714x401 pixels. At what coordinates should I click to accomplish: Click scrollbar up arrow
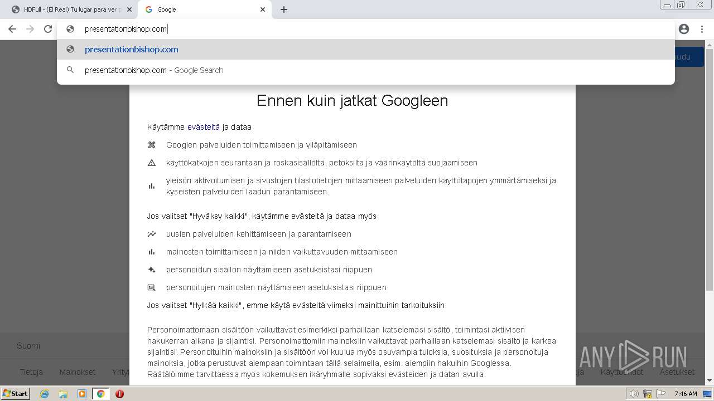pos(709,44)
